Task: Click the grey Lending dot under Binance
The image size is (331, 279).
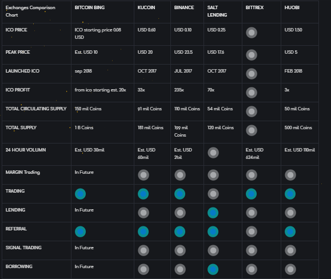Action: tap(180, 213)
